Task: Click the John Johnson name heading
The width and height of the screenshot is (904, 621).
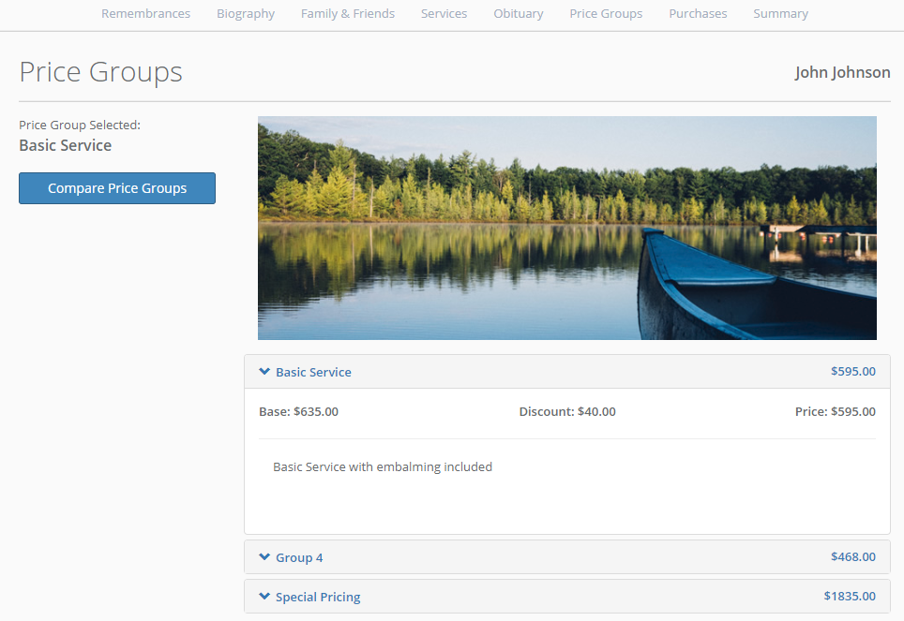Action: point(842,72)
